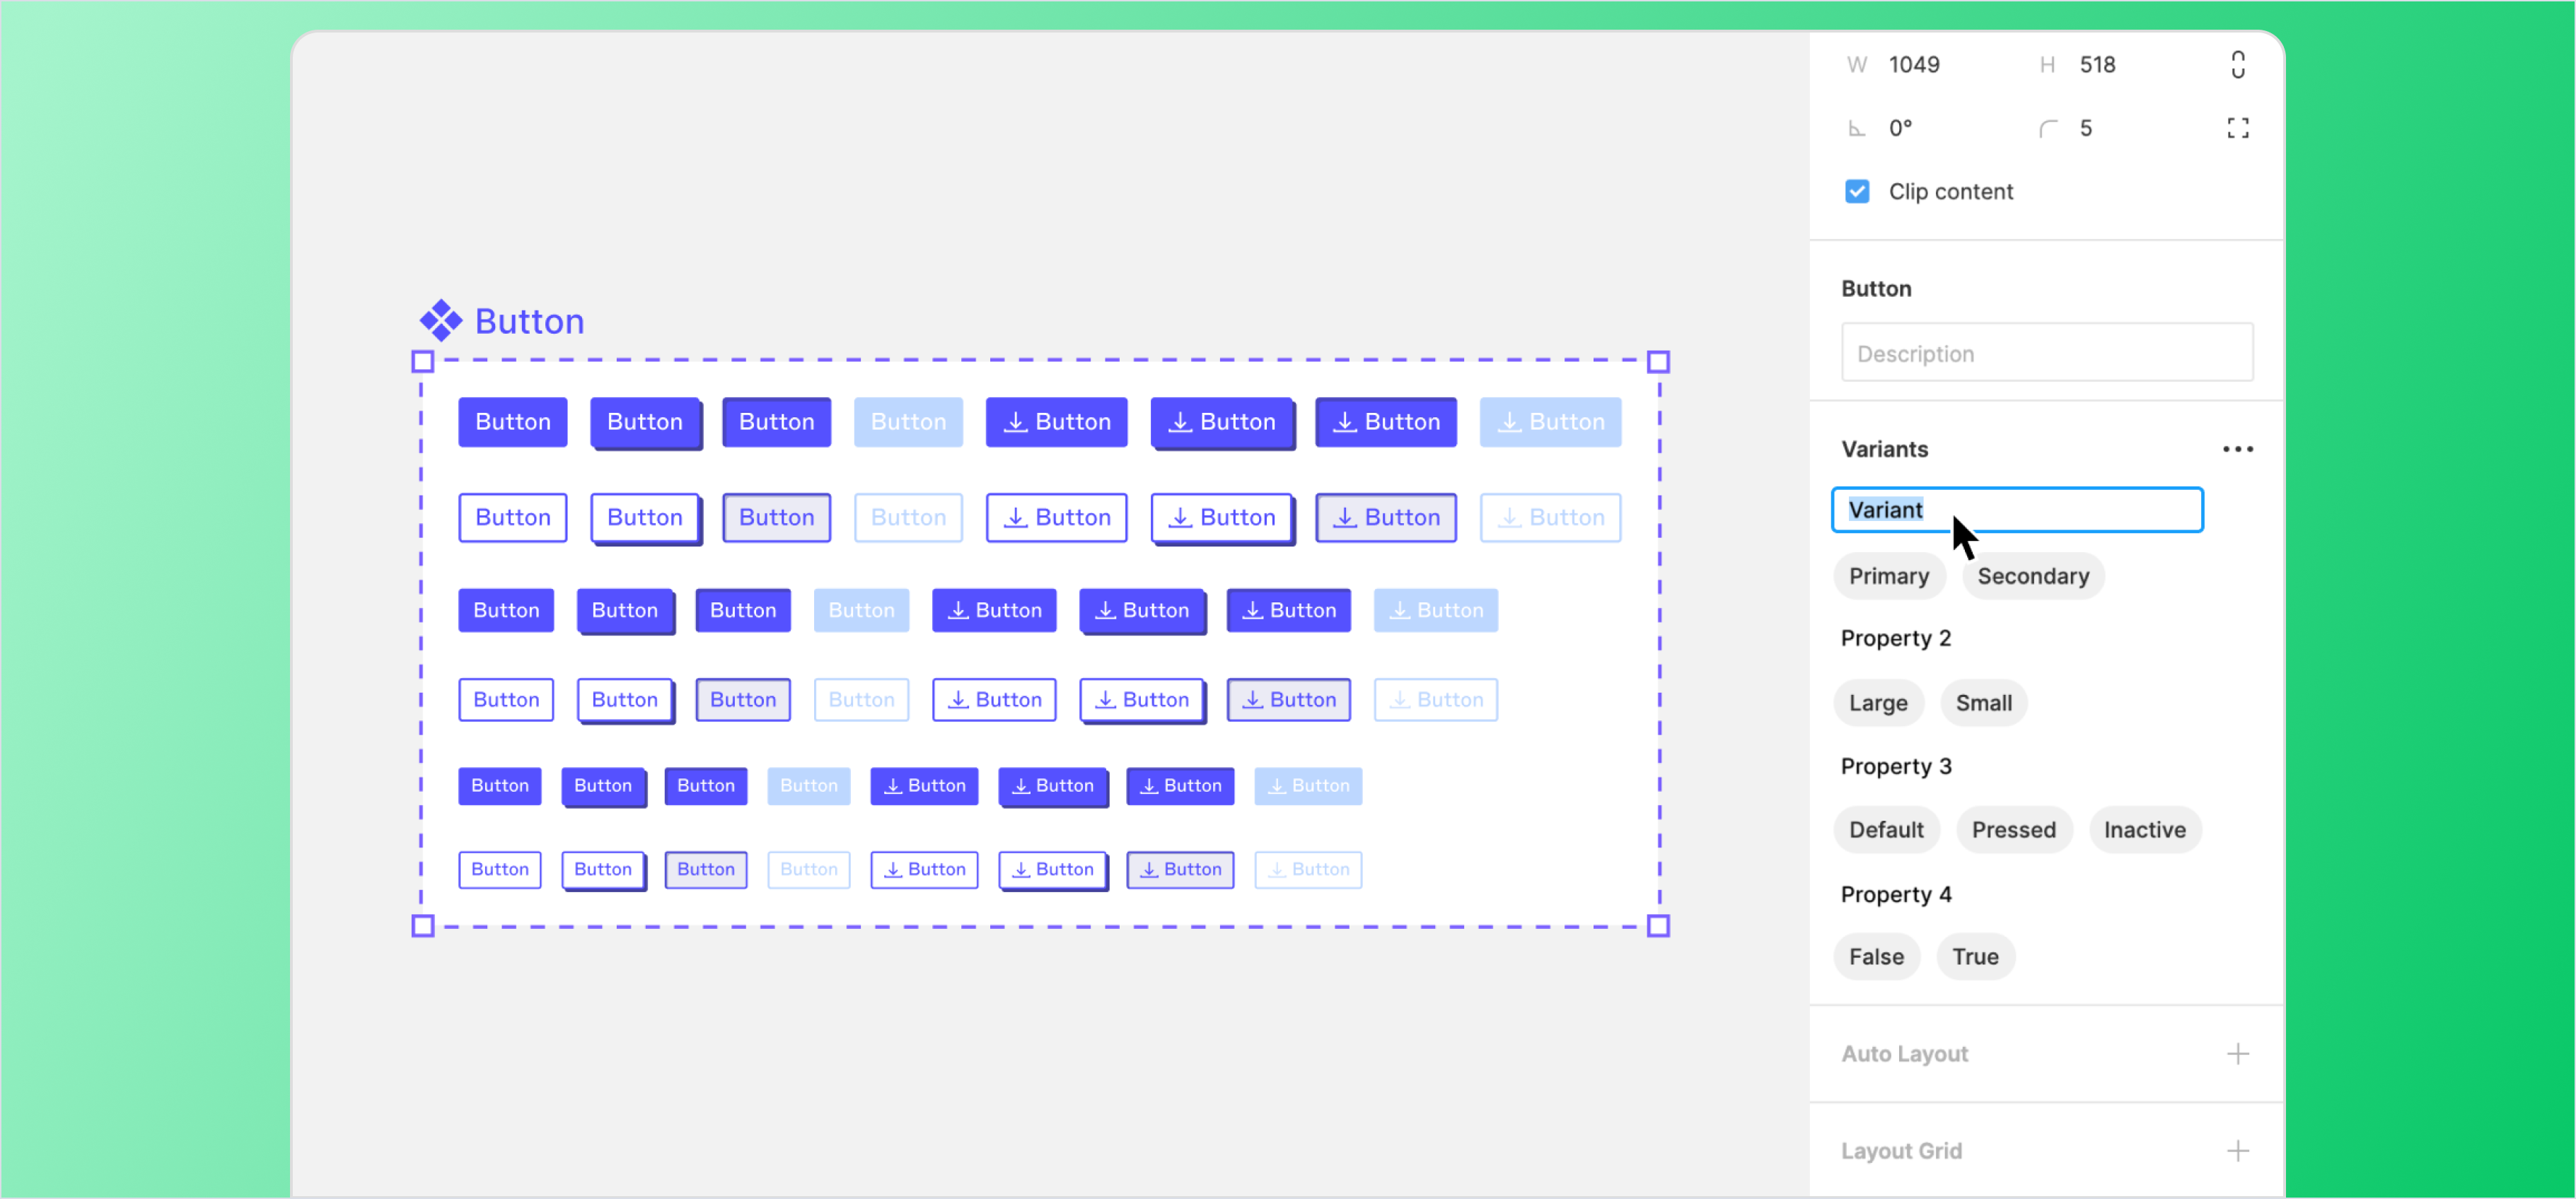
Task: Toggle the False value under Property 4
Action: tap(1876, 957)
